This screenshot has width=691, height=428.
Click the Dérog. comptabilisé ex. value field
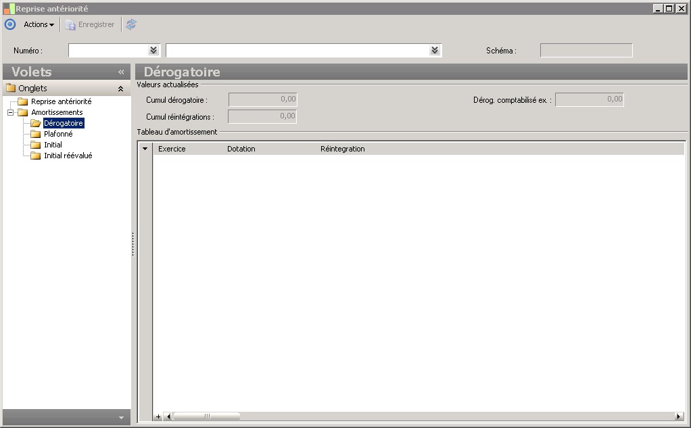coord(590,99)
